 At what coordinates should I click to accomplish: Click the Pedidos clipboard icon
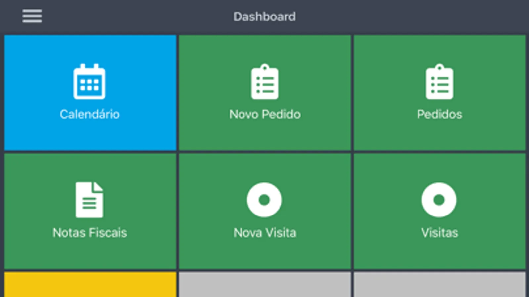tap(439, 82)
